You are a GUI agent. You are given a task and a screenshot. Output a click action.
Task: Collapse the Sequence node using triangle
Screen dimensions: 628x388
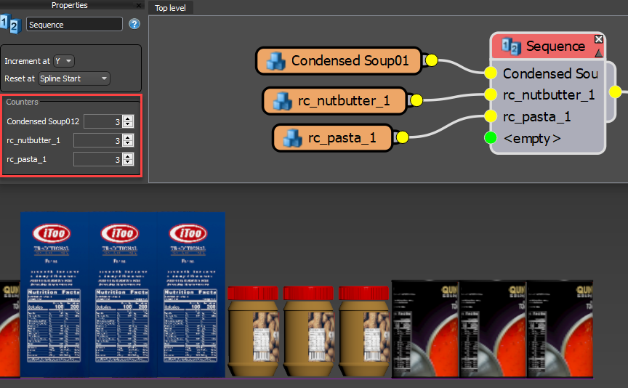pyautogui.click(x=599, y=53)
